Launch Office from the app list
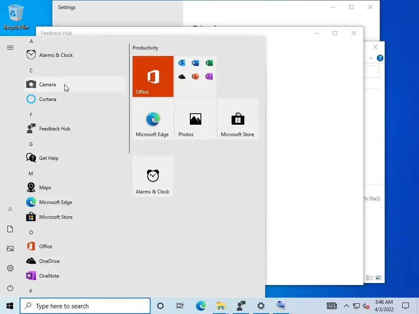 coord(75,246)
